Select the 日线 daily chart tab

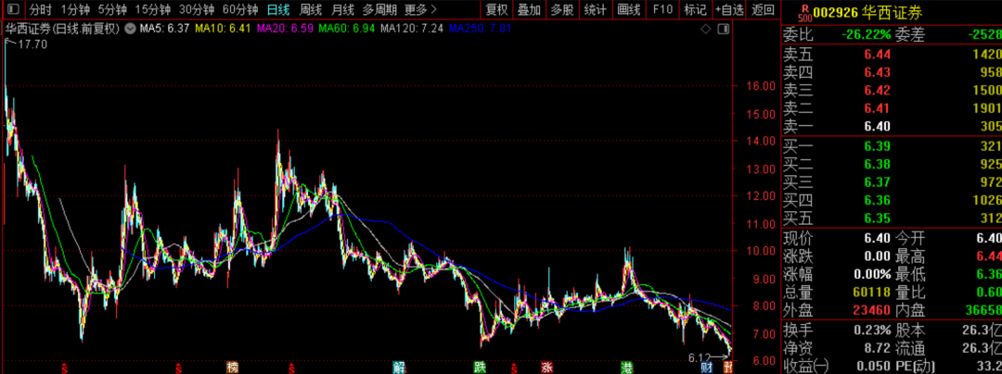click(278, 9)
